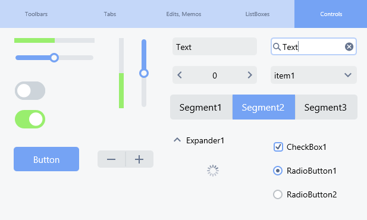Click the left arrow of the number spinner
This screenshot has height=220, width=367.
pyautogui.click(x=180, y=75)
